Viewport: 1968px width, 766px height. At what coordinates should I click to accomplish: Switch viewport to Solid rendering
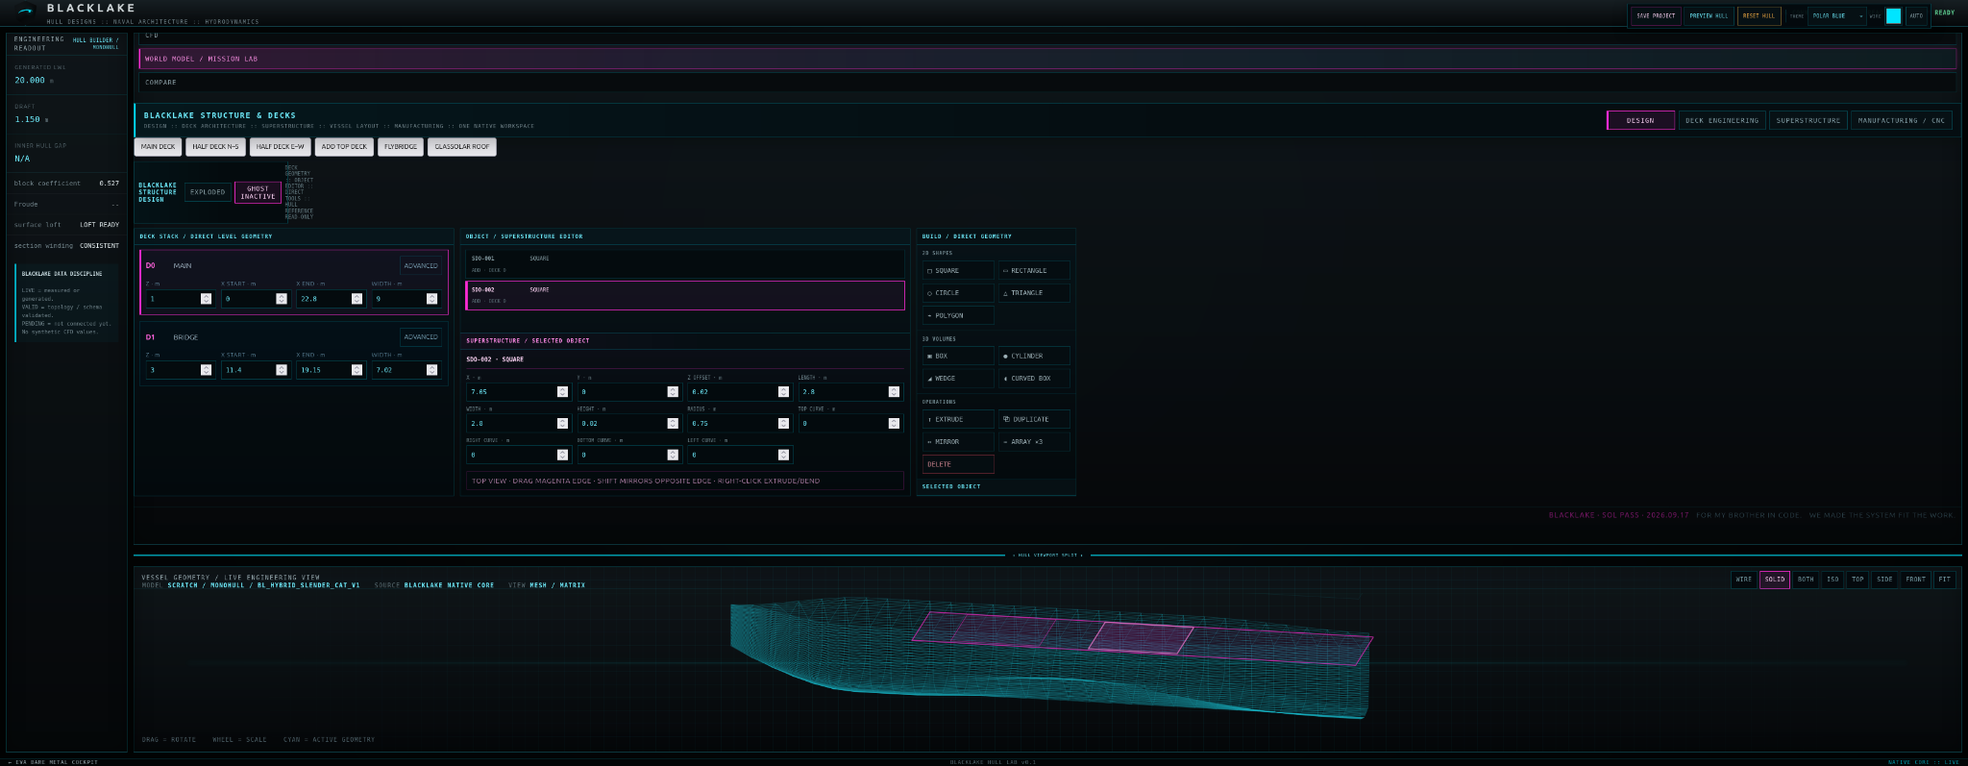point(1775,580)
